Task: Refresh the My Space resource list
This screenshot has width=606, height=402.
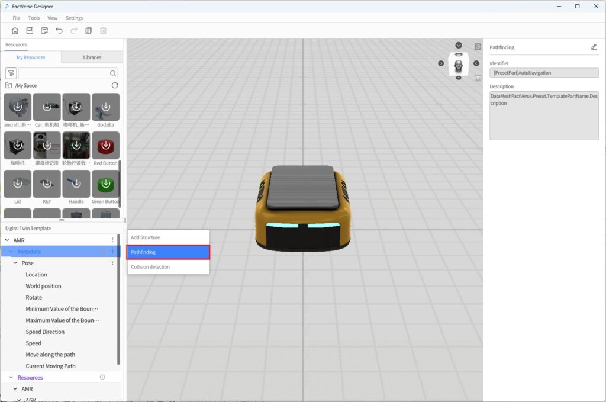Action: [115, 86]
